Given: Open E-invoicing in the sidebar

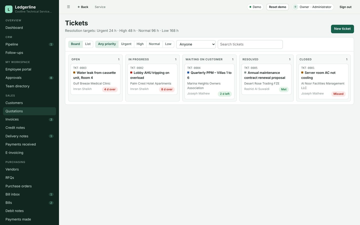Looking at the screenshot, I should [29, 153].
